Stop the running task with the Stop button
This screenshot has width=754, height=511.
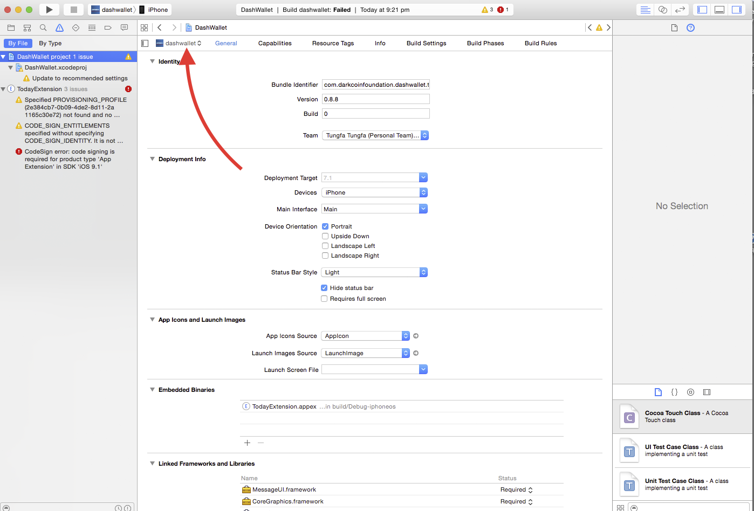(74, 10)
